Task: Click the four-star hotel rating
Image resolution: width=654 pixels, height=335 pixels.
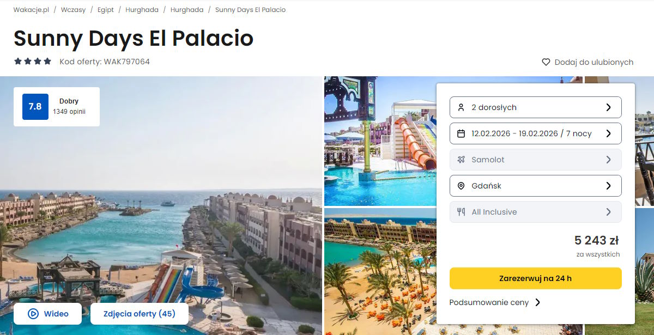Action: (x=33, y=62)
